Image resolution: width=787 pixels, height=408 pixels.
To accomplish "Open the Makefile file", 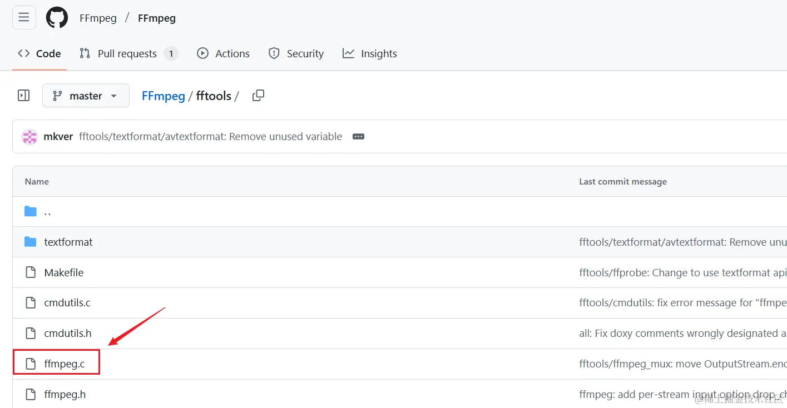I will click(64, 272).
